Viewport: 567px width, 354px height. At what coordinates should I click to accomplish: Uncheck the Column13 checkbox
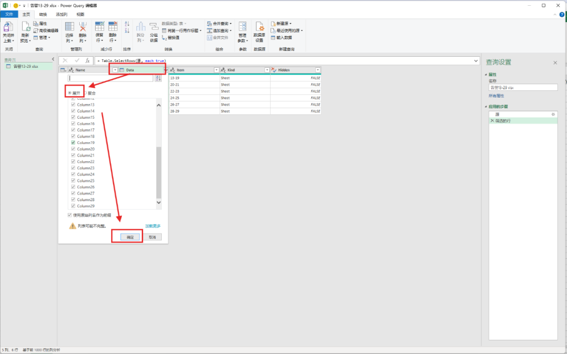[73, 105]
